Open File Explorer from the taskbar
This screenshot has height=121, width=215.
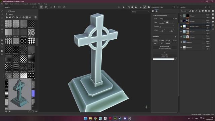pos(90,118)
